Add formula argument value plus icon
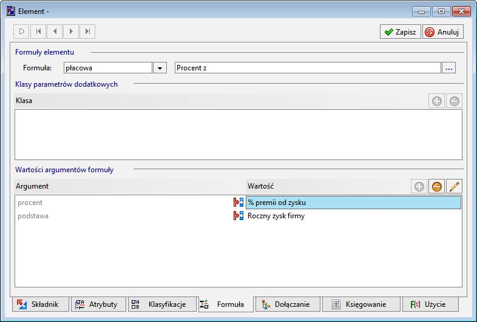 [x=419, y=186]
